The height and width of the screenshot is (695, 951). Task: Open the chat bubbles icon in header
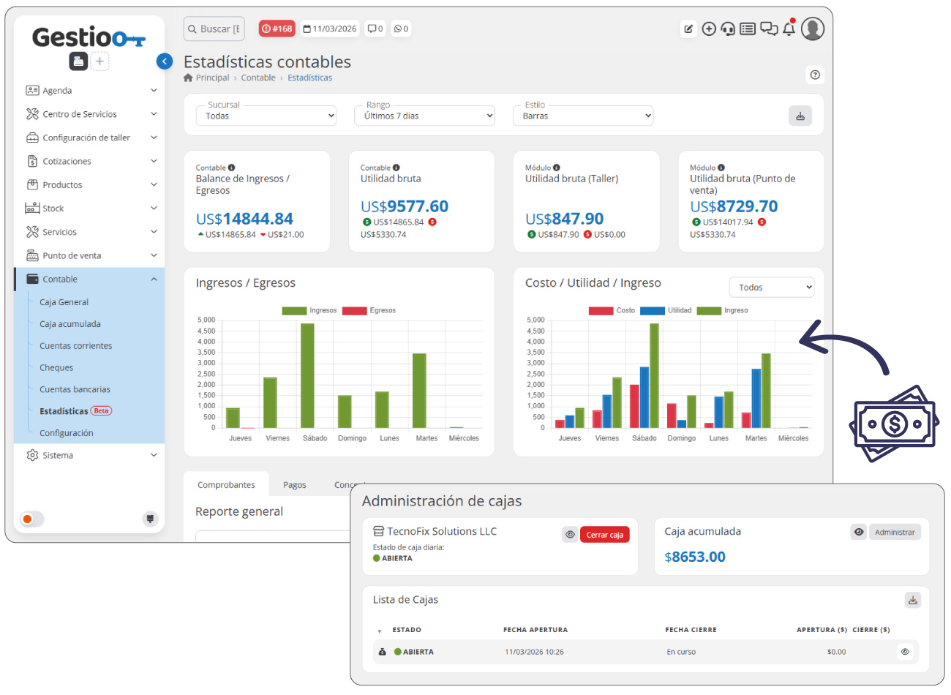(769, 29)
